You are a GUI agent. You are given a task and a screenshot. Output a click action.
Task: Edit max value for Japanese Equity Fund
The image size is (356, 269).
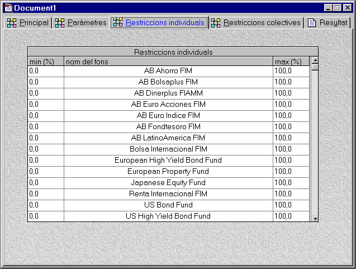click(x=291, y=183)
